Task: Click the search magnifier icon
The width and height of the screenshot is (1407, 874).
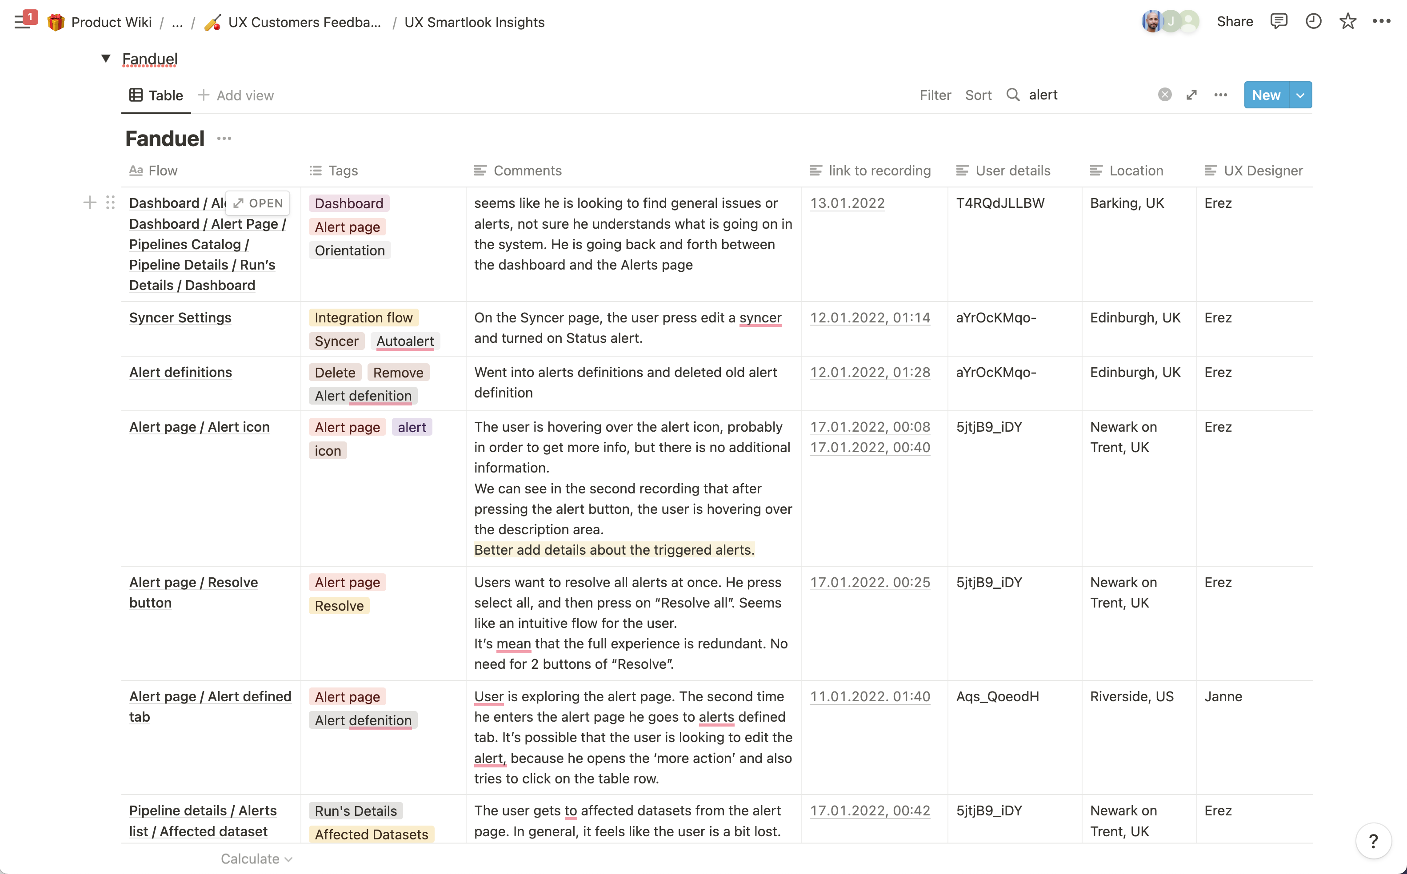Action: (1013, 95)
